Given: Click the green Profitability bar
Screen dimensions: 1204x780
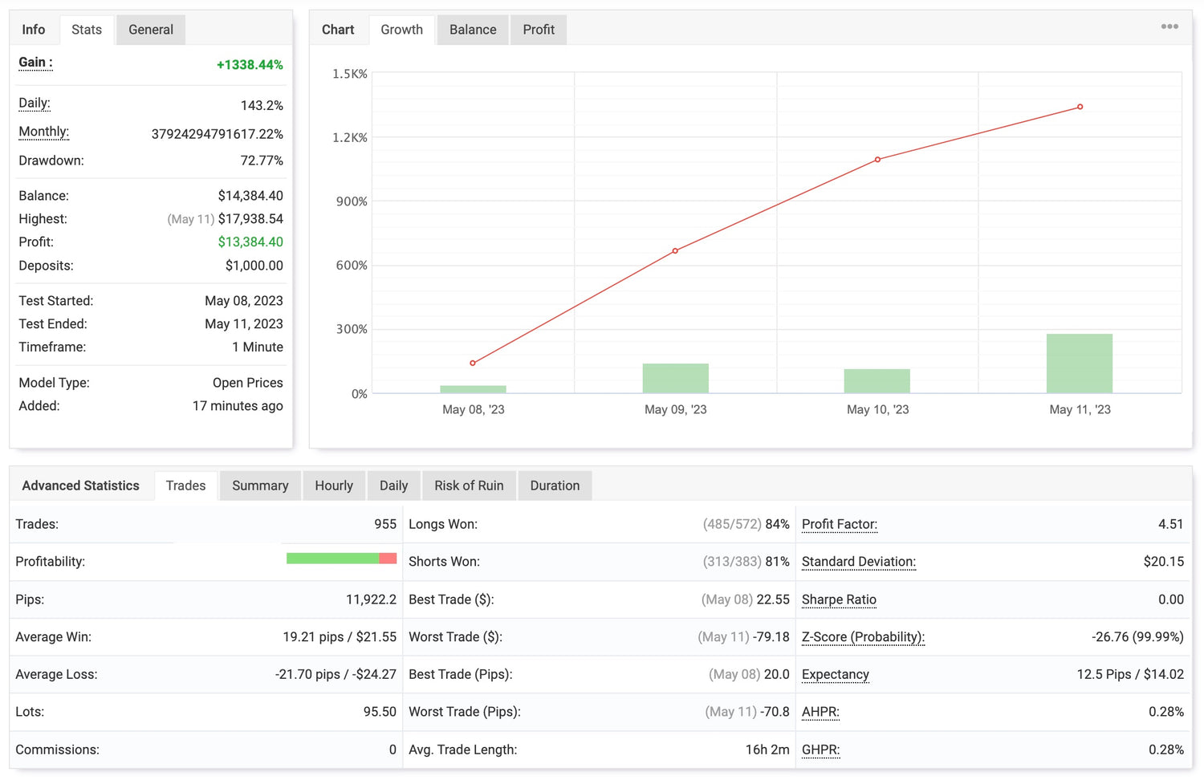Looking at the screenshot, I should [332, 559].
